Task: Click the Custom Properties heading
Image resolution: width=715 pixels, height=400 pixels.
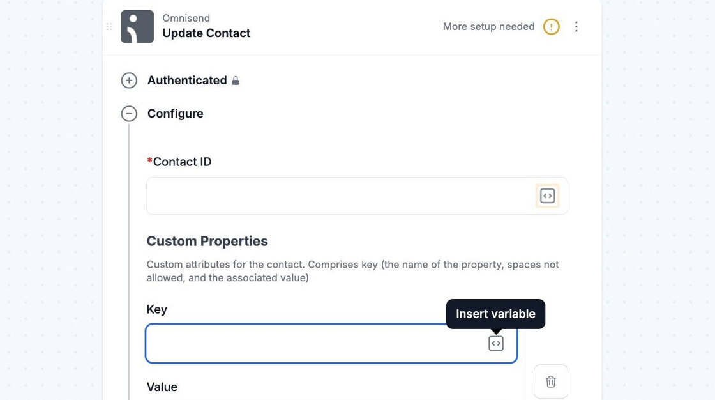Action: 207,242
